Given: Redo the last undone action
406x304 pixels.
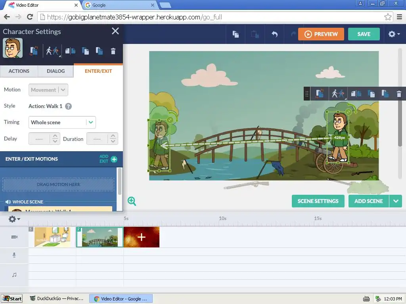Looking at the screenshot, I should click(x=293, y=34).
